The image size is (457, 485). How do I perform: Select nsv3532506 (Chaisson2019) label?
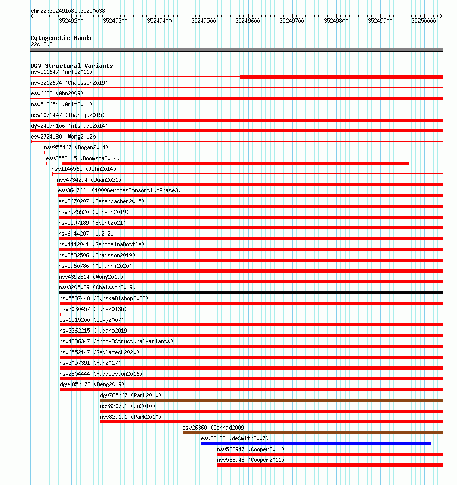[97, 255]
